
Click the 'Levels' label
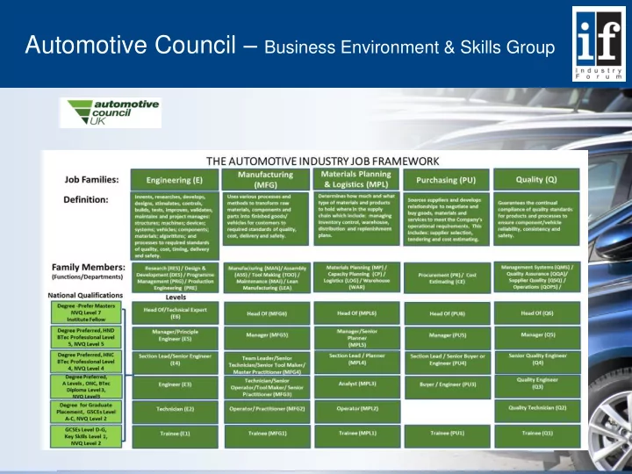(x=176, y=297)
